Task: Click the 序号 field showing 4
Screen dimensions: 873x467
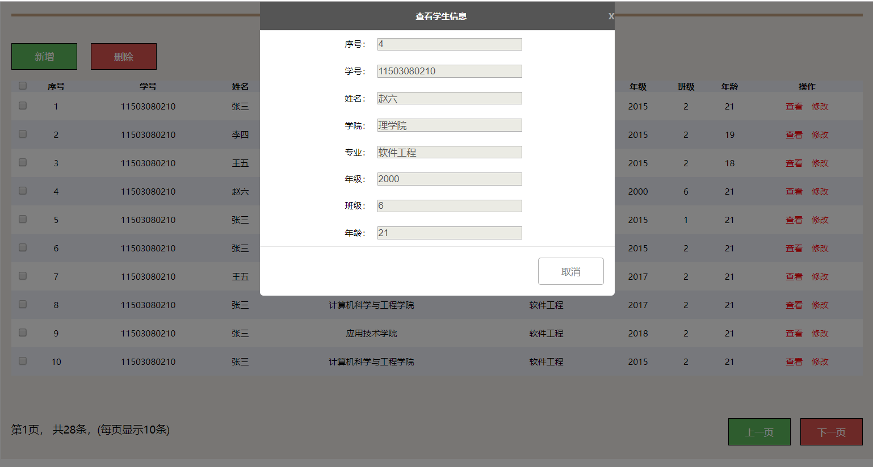Action: (x=450, y=44)
